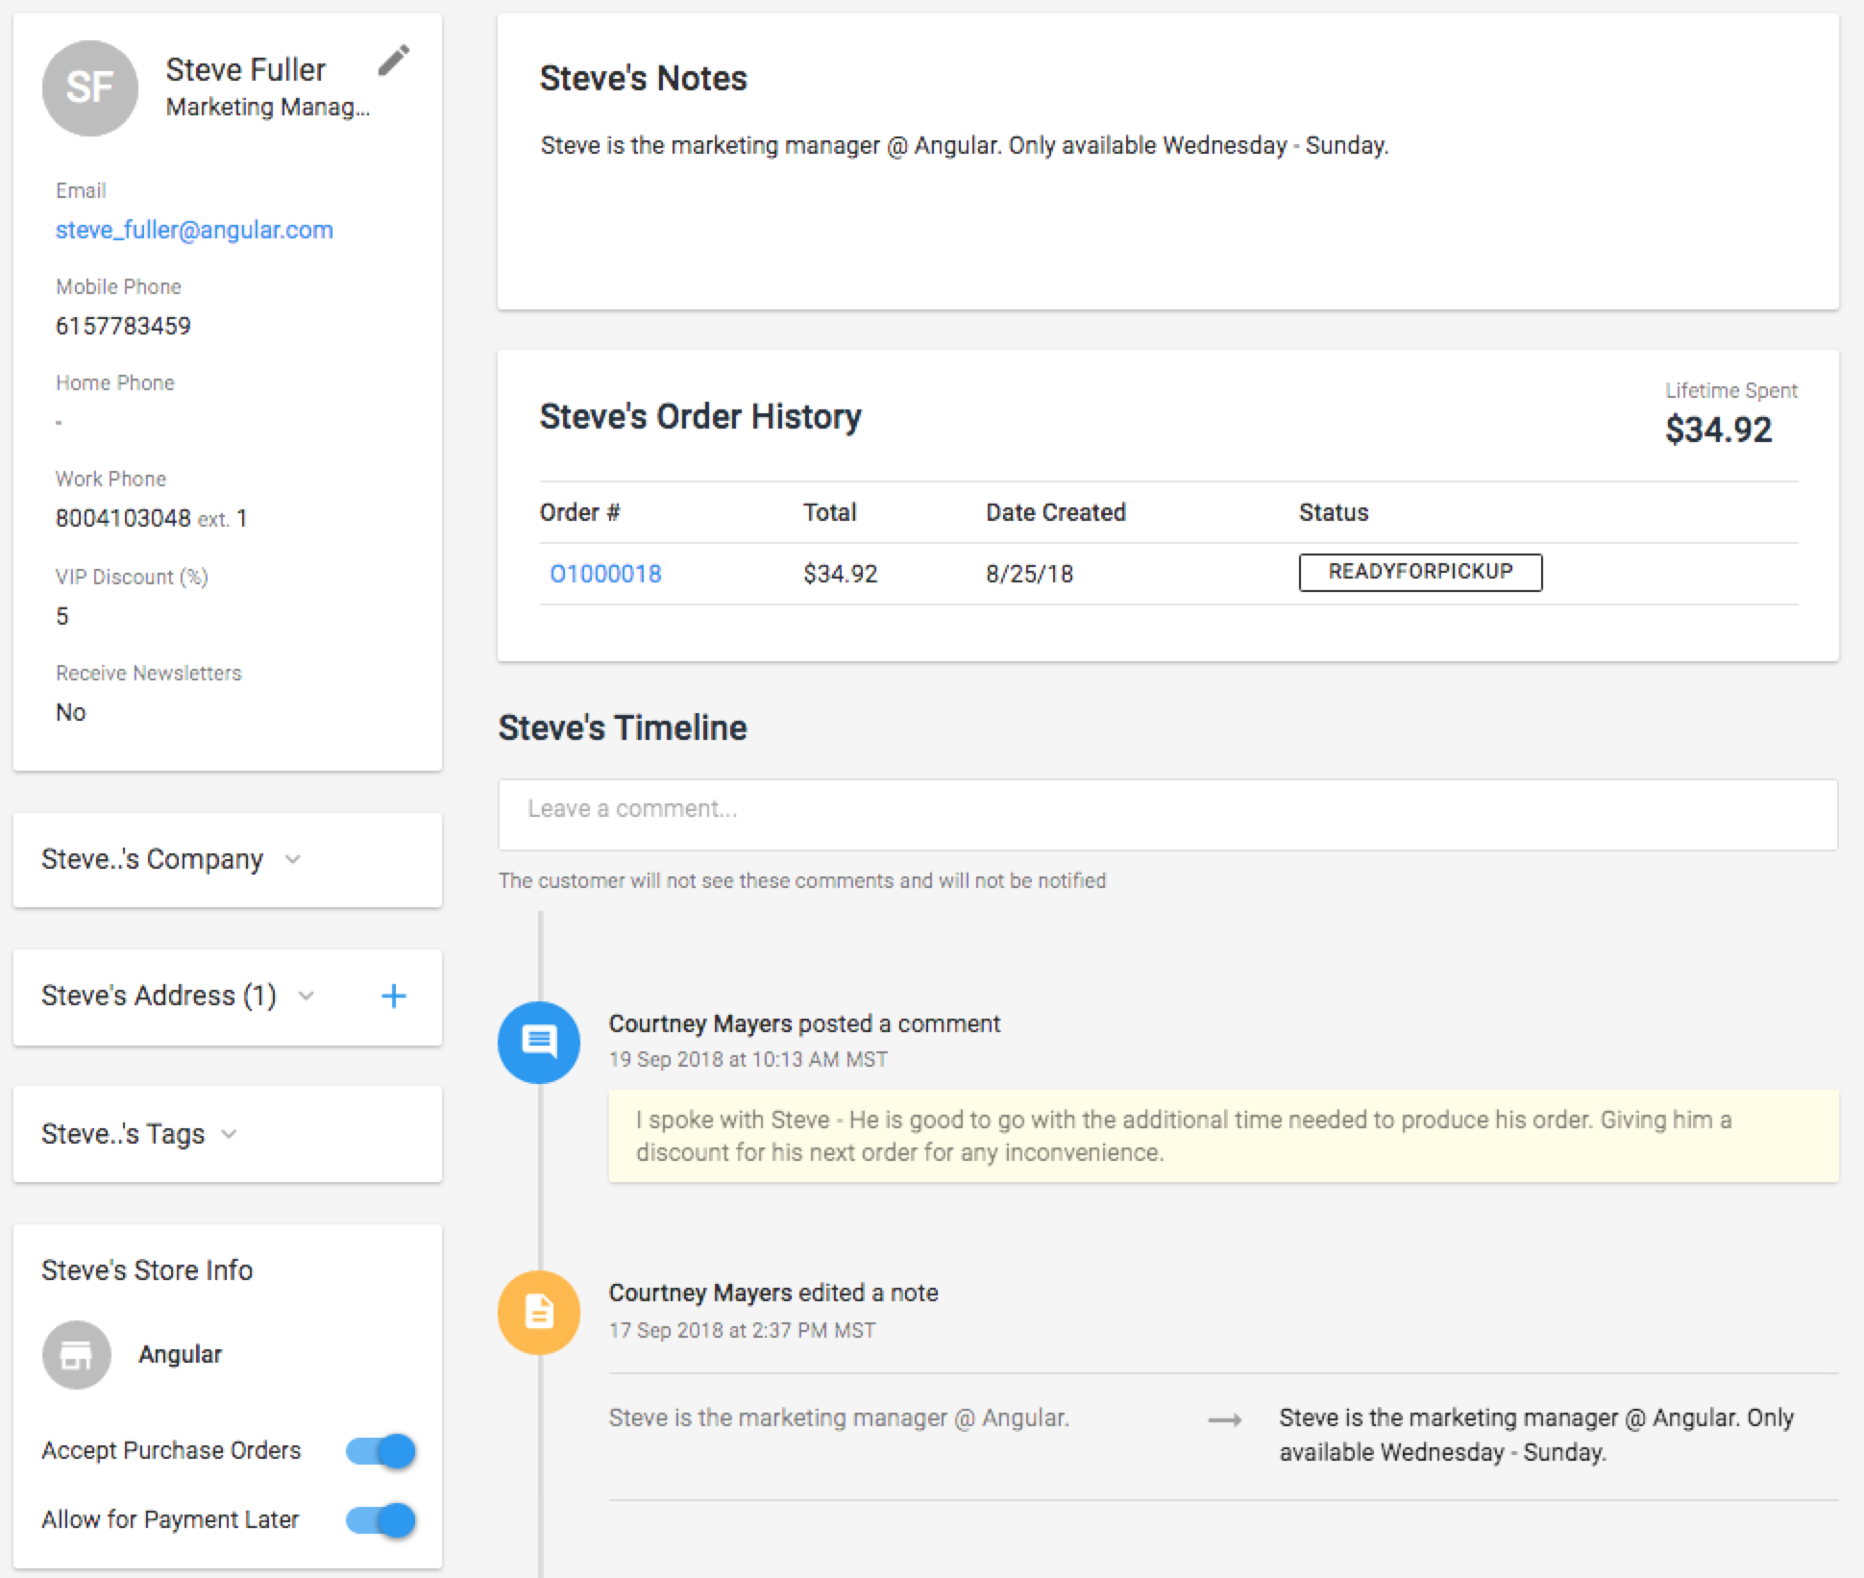The image size is (1864, 1578).
Task: Click the Order # column header
Action: click(x=579, y=512)
